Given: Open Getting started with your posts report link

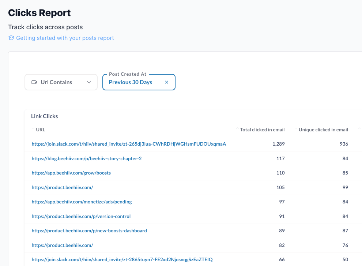Looking at the screenshot, I should (65, 38).
